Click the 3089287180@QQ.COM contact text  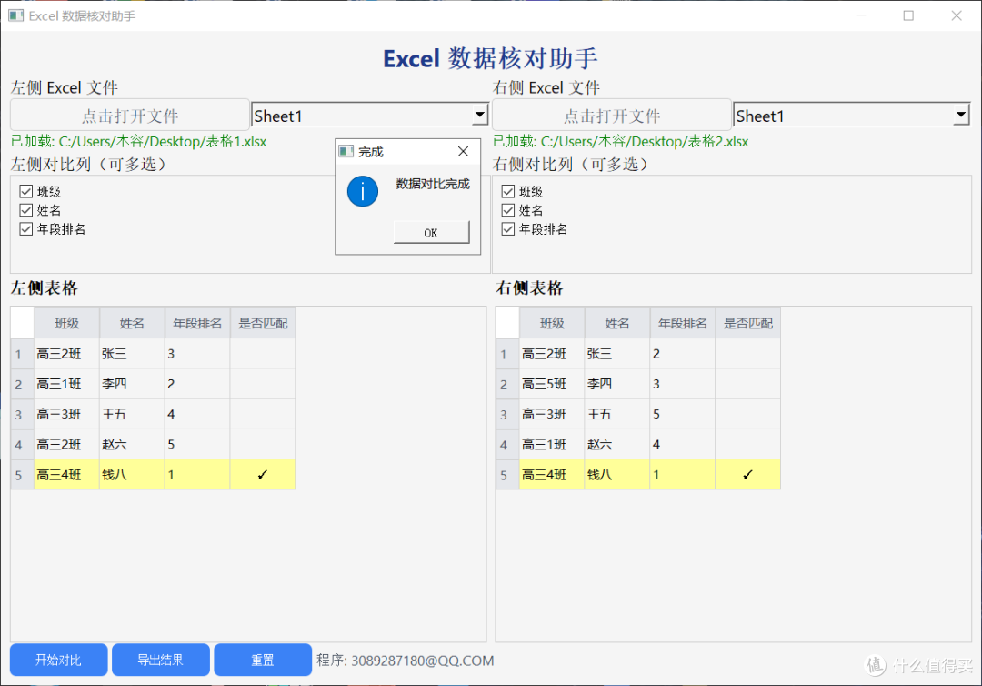tap(423, 661)
